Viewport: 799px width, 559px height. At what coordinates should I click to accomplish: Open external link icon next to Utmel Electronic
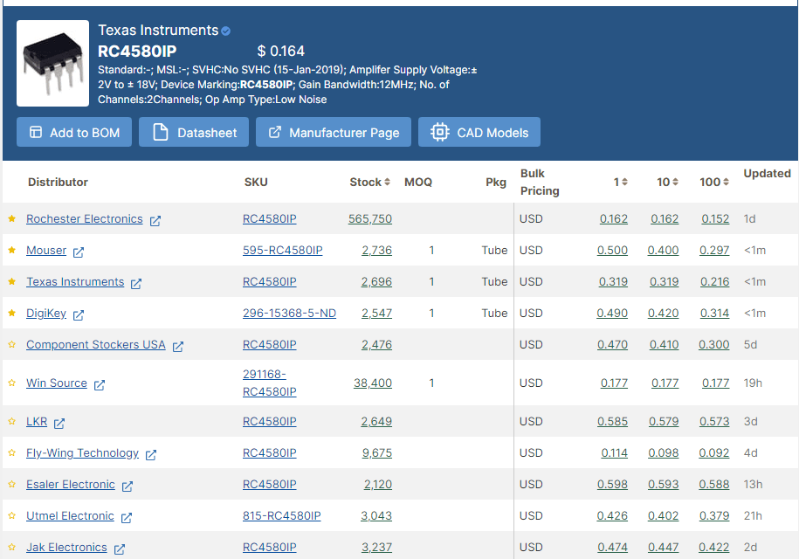[x=127, y=518]
